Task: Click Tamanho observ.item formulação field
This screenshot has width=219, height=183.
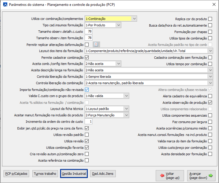Action: coord(88,38)
